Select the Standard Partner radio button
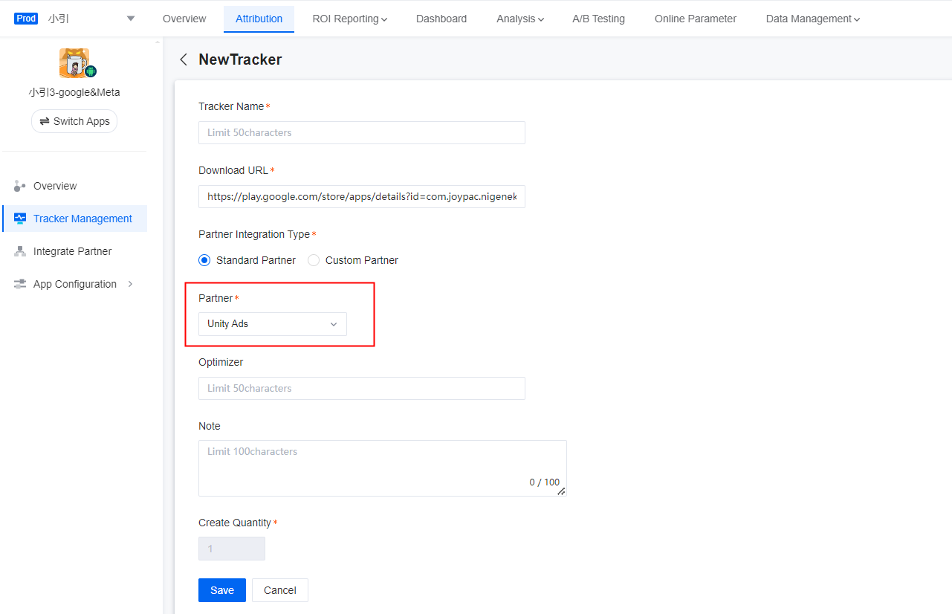Image resolution: width=952 pixels, height=614 pixels. coord(204,260)
